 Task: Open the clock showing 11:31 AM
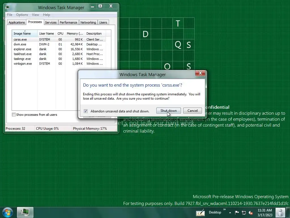tap(265, 212)
